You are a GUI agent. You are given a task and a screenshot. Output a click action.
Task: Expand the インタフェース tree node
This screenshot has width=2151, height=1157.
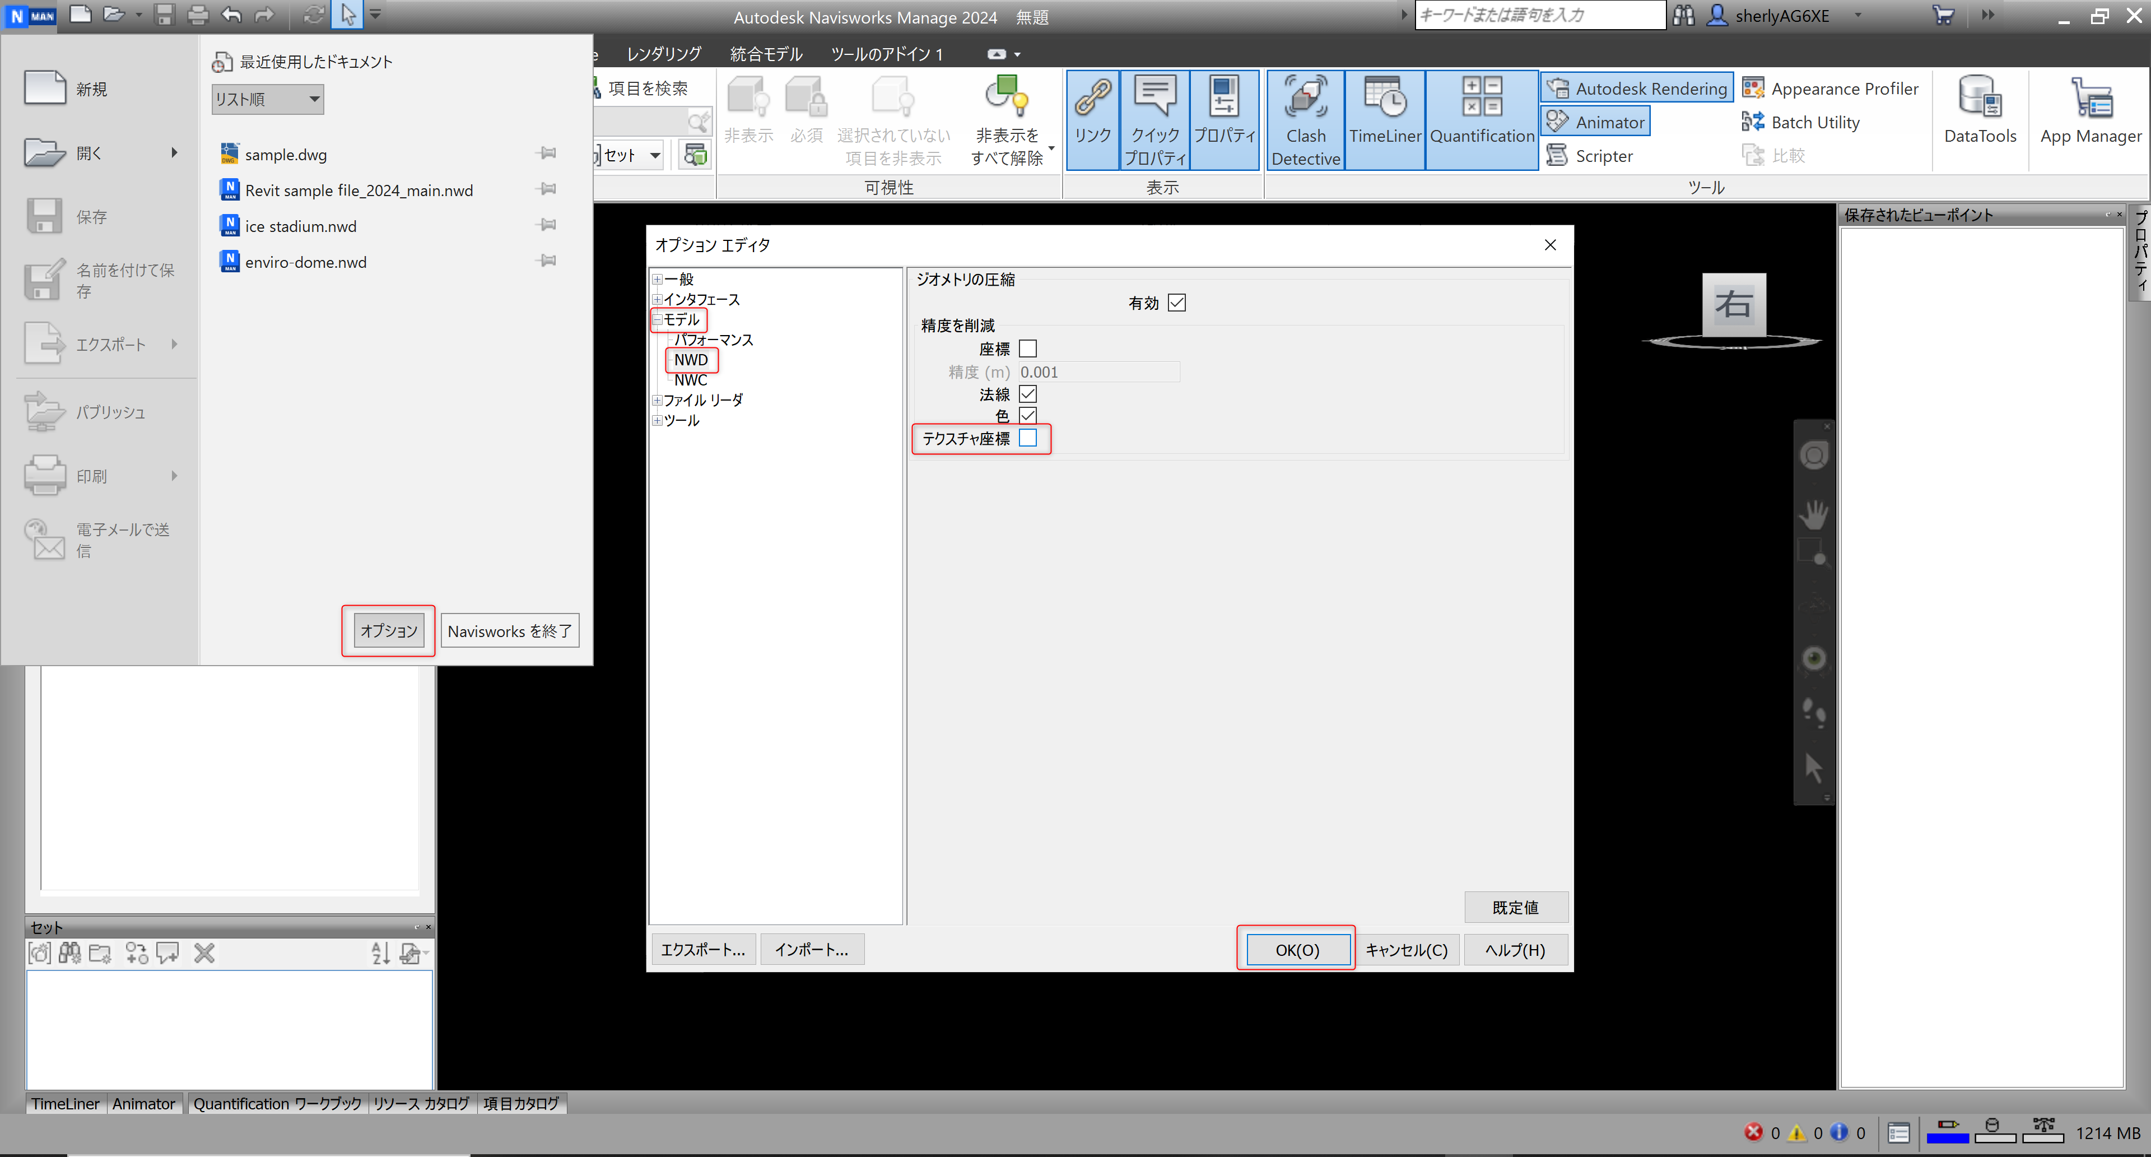point(657,299)
